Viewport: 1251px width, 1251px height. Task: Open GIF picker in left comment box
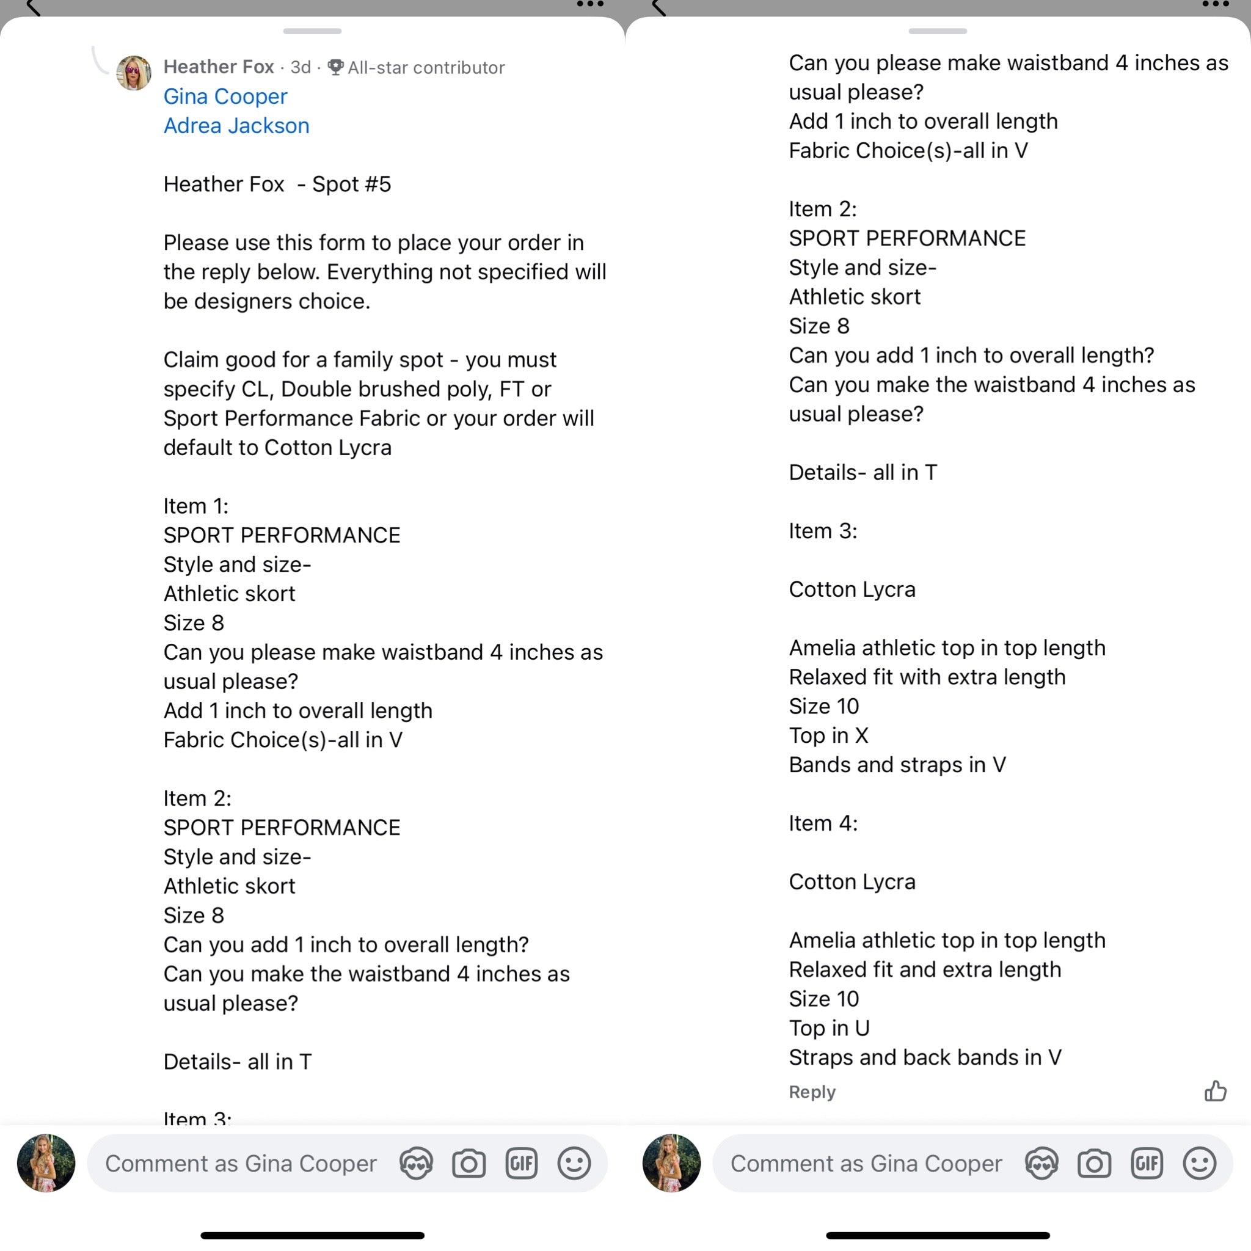click(x=521, y=1164)
